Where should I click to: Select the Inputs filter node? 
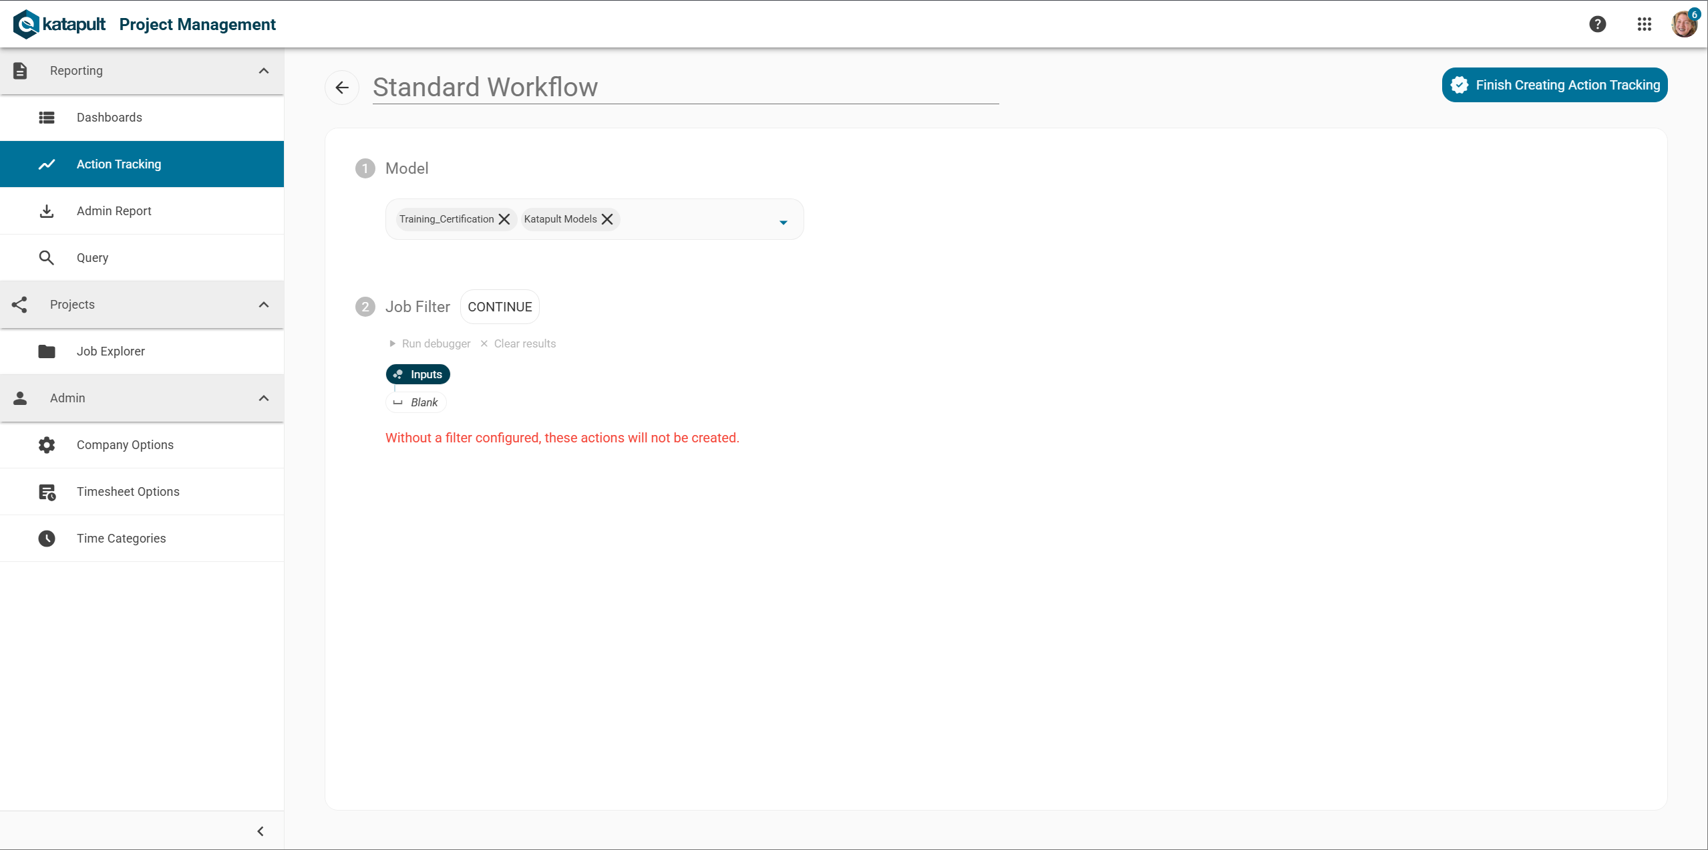tap(418, 374)
